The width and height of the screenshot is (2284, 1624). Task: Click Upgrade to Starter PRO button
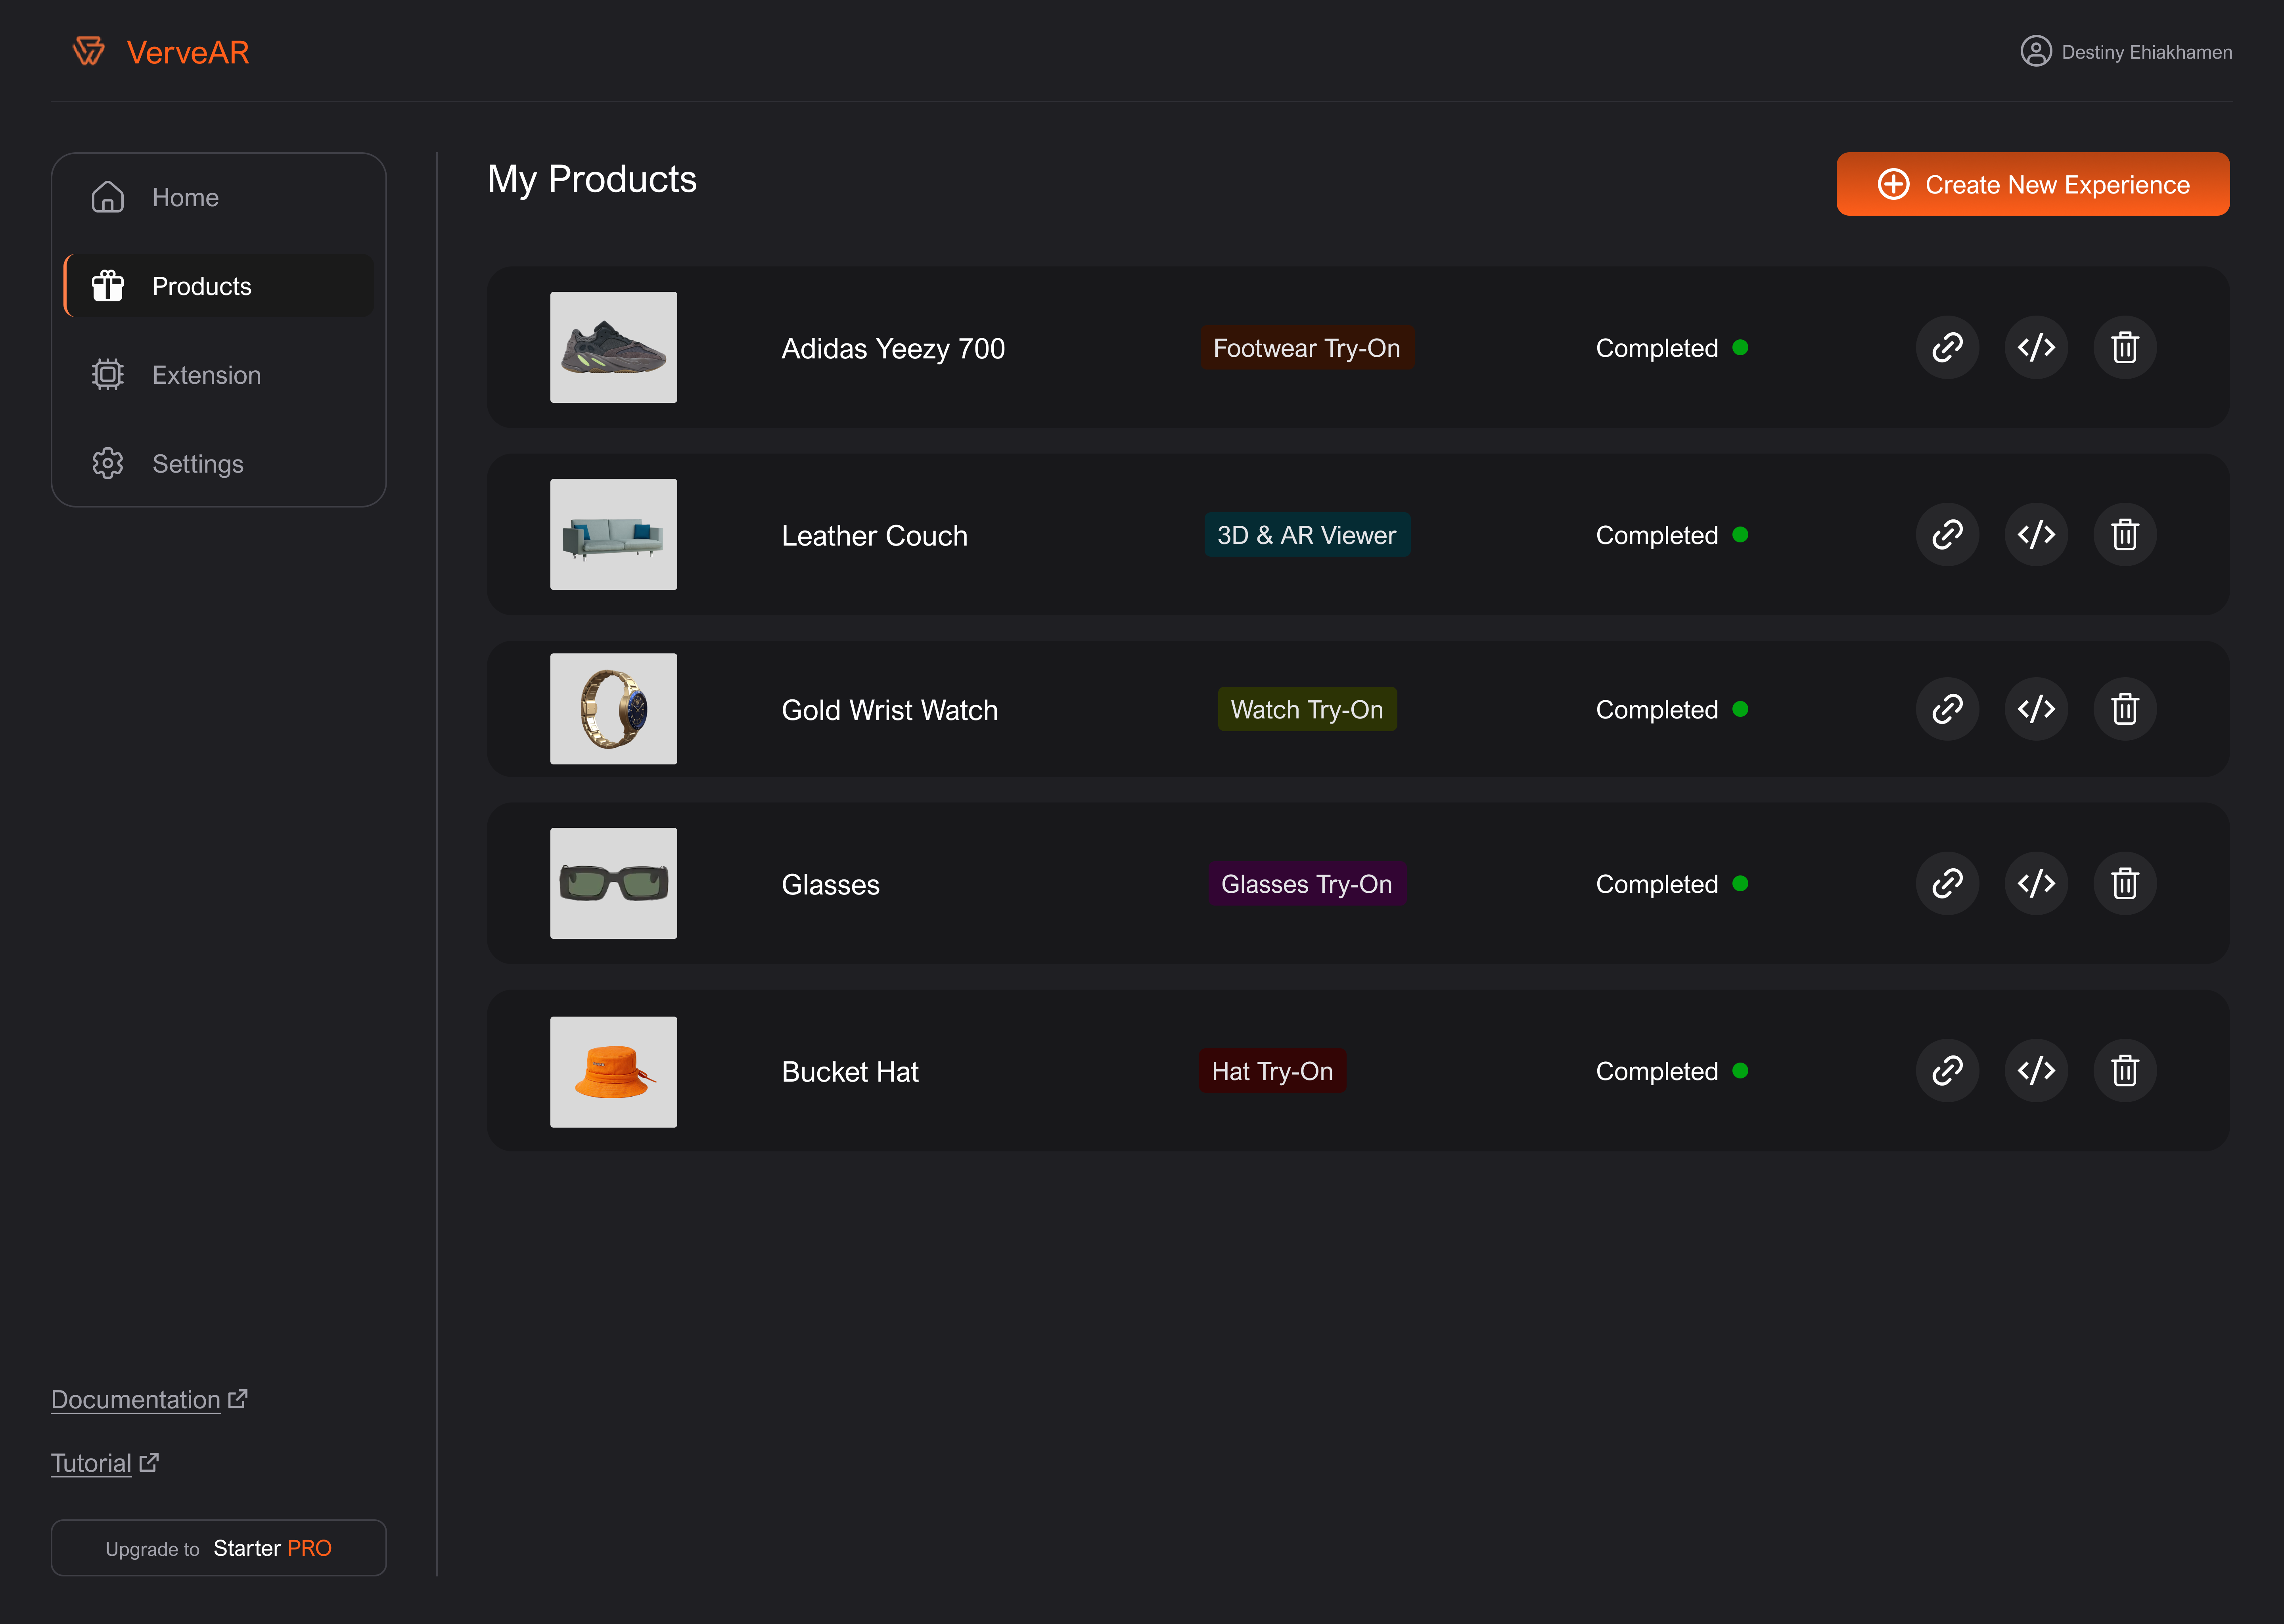(x=219, y=1548)
